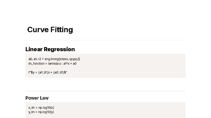Click the word "Linear" in the heading

[34, 49]
